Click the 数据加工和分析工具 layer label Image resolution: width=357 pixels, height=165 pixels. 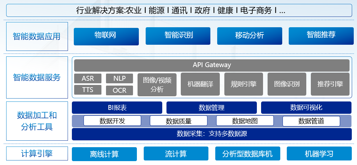(x=37, y=121)
